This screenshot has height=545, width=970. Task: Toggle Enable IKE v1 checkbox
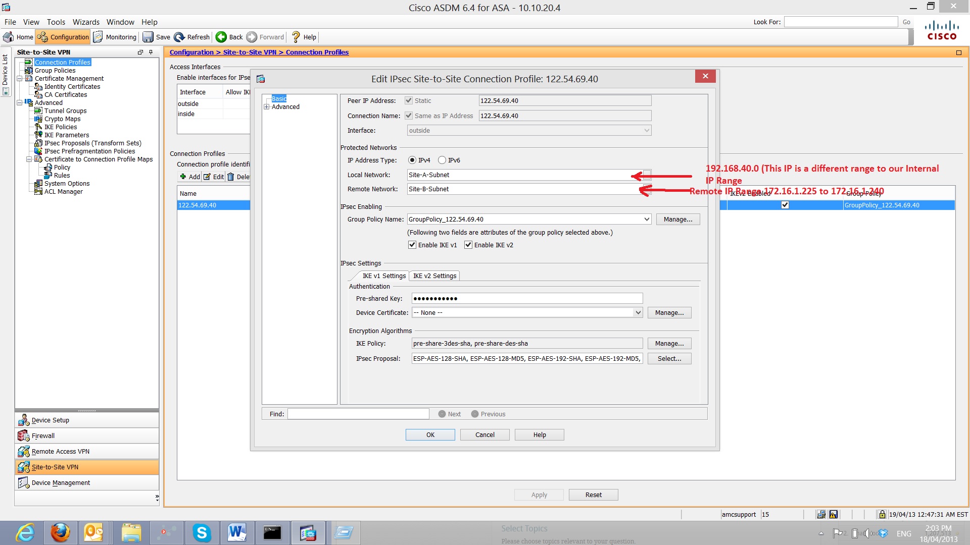[x=412, y=245]
